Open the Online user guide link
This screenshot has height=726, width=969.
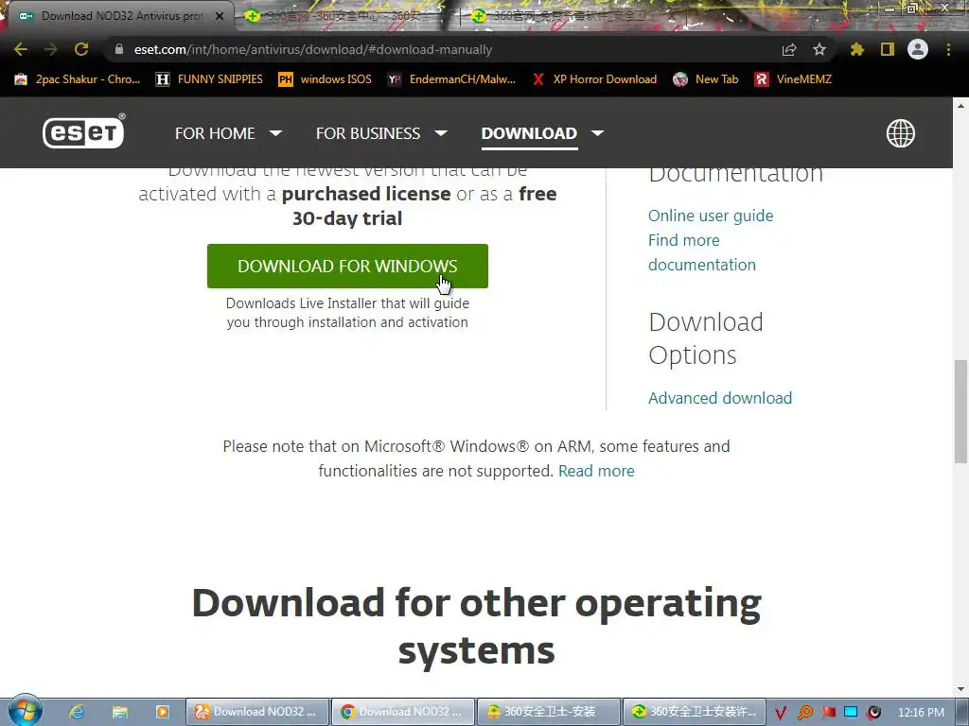711,216
